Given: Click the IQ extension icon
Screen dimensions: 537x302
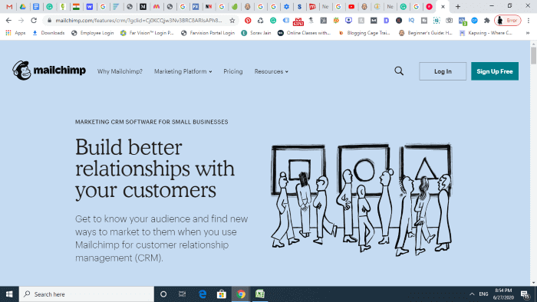Looking at the screenshot, I should pyautogui.click(x=411, y=21).
